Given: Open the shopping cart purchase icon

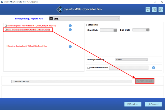Looking at the screenshot, I should (x=148, y=10).
